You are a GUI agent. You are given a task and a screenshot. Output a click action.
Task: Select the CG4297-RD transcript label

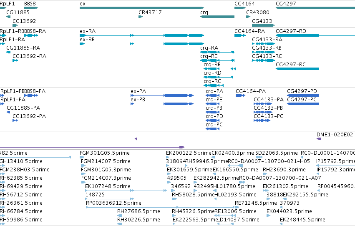click(291, 31)
